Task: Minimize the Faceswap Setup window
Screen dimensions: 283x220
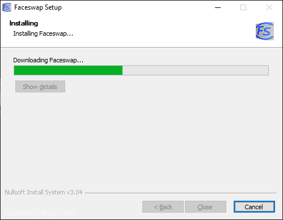Action: (x=218, y=7)
